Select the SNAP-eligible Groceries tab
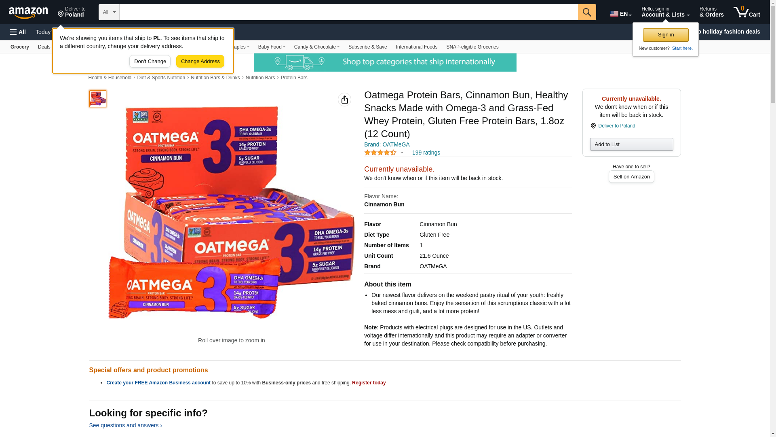Image resolution: width=776 pixels, height=437 pixels. tap(472, 47)
